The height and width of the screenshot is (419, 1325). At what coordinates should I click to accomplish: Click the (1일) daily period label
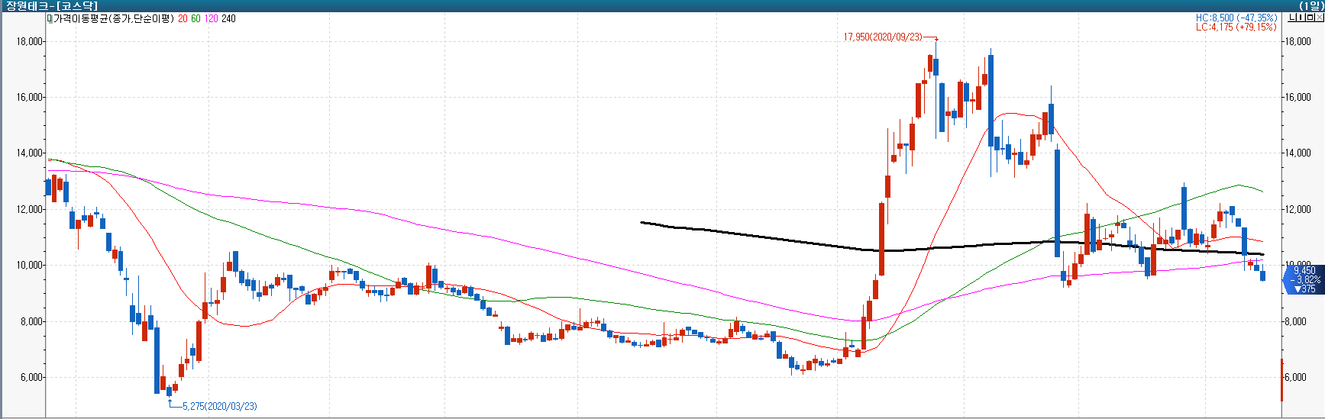pos(1310,5)
